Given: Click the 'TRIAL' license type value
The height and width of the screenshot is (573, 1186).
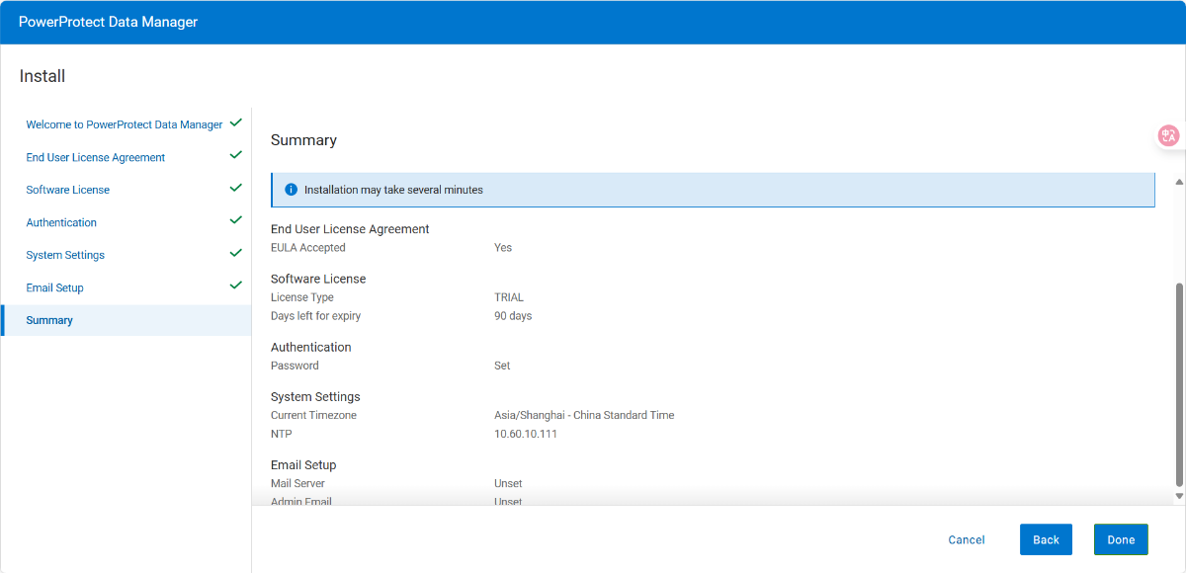Looking at the screenshot, I should pyautogui.click(x=509, y=297).
